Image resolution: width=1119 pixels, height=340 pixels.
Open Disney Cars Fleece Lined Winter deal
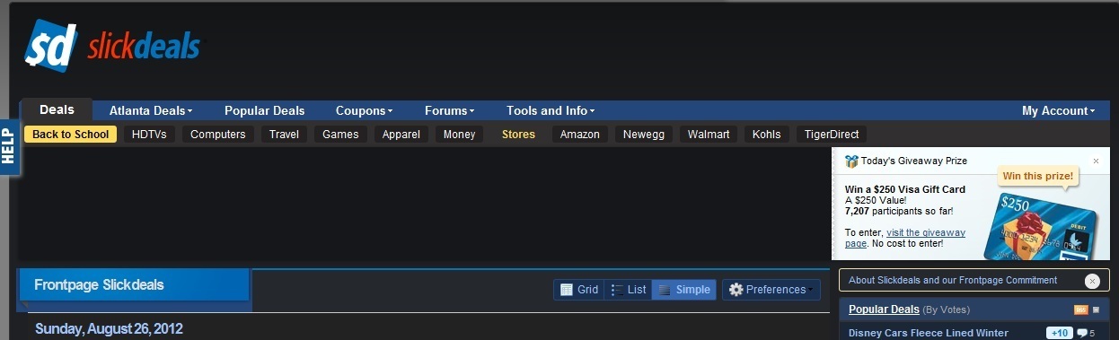(929, 333)
